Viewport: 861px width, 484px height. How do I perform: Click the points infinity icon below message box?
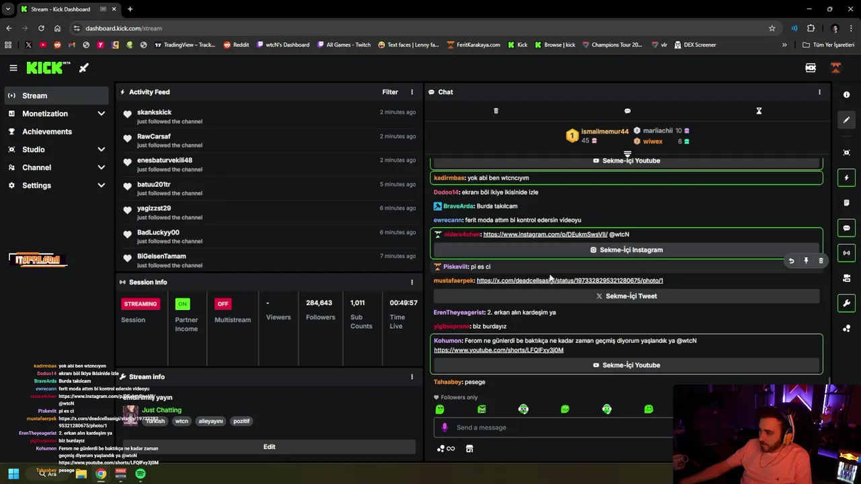tap(445, 448)
